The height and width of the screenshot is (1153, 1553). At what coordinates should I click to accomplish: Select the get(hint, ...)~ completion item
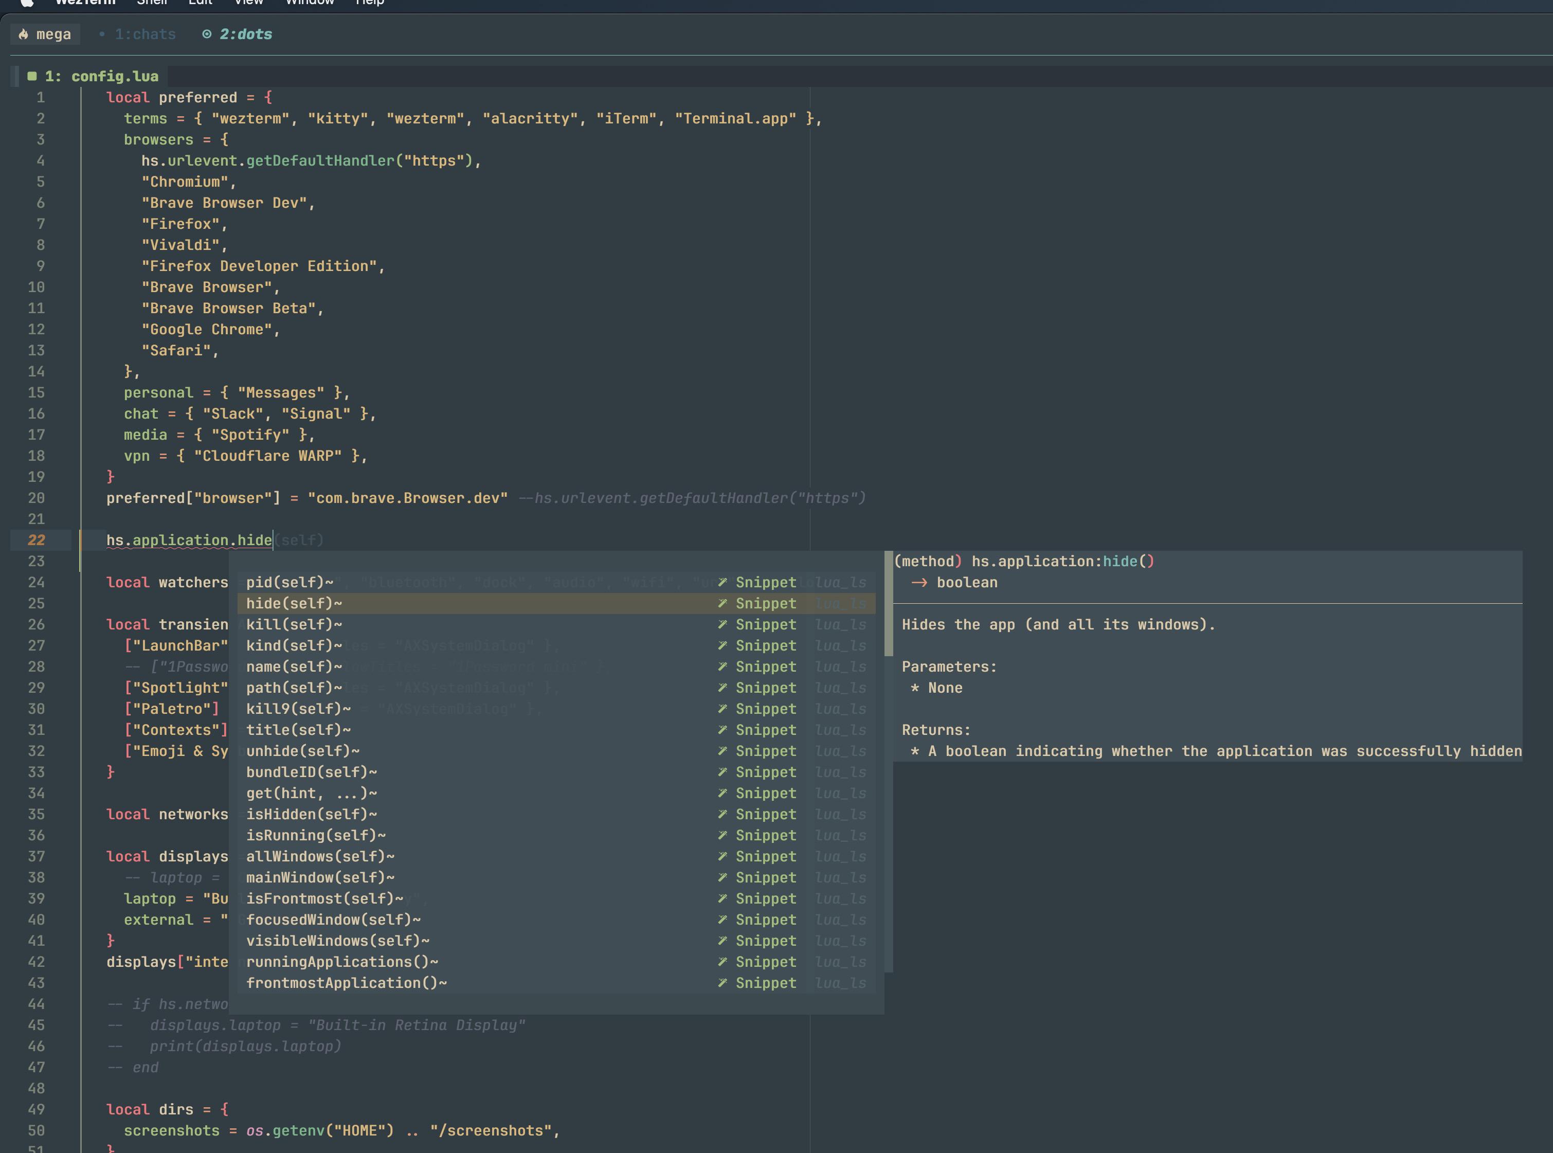[x=556, y=793]
